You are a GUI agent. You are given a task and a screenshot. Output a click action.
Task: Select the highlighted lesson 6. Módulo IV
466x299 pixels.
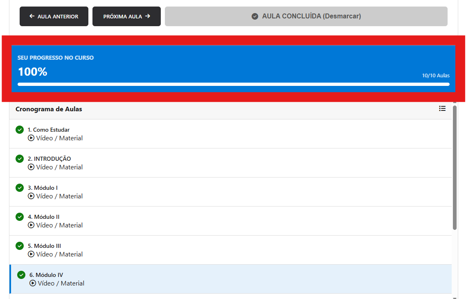tap(231, 279)
